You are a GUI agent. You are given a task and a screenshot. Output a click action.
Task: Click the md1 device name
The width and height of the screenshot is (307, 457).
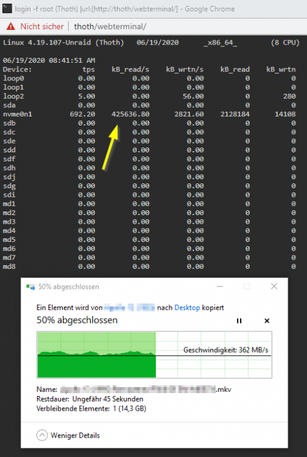[9, 204]
